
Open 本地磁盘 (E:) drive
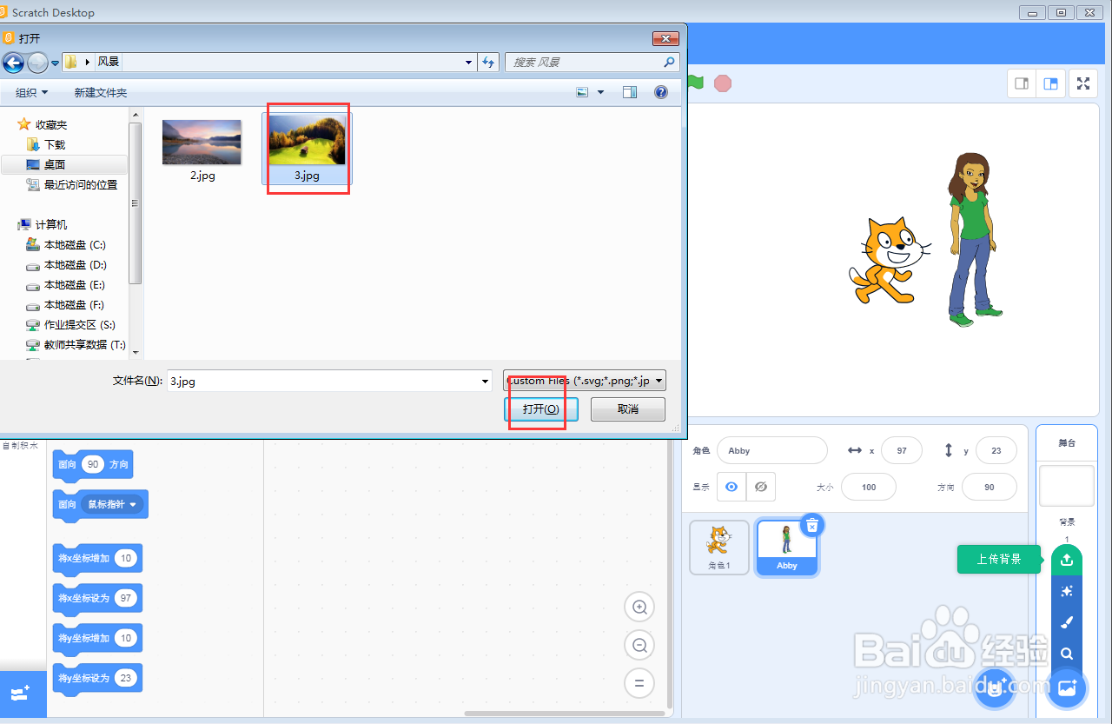pos(75,285)
